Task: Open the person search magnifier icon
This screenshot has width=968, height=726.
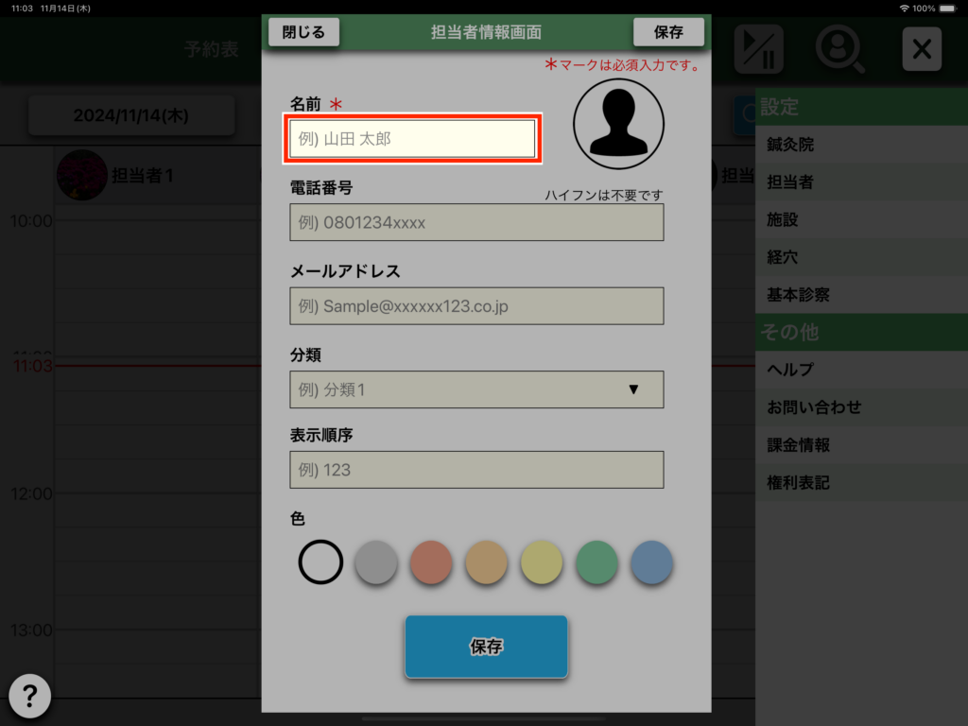Action: tap(839, 49)
